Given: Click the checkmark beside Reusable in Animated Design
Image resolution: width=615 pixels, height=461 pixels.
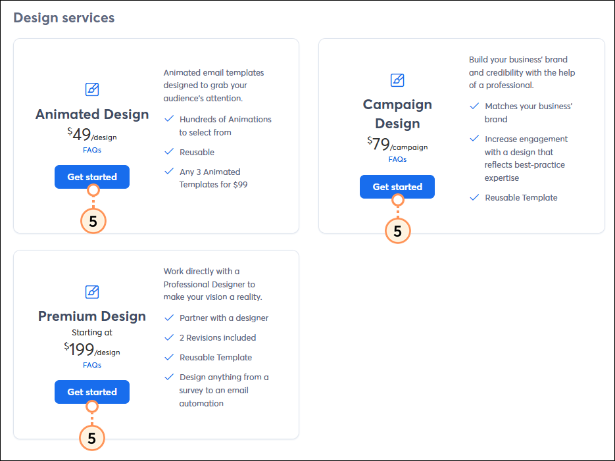Looking at the screenshot, I should (168, 151).
